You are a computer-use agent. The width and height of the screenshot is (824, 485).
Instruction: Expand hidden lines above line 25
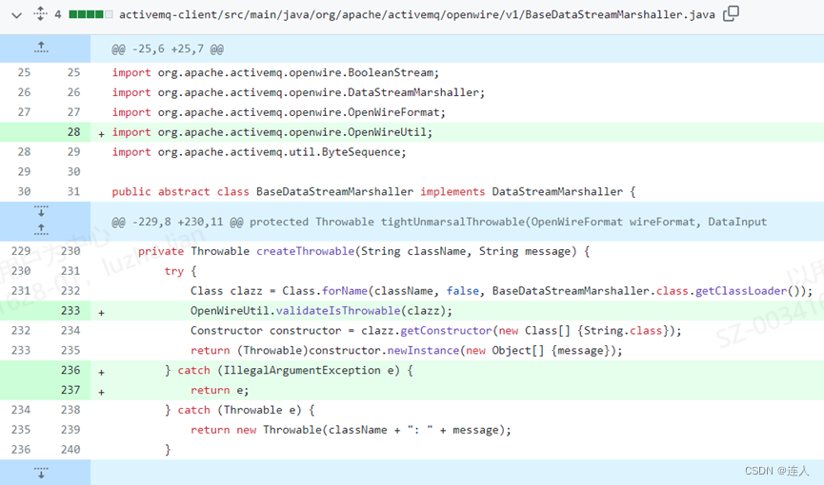click(41, 48)
